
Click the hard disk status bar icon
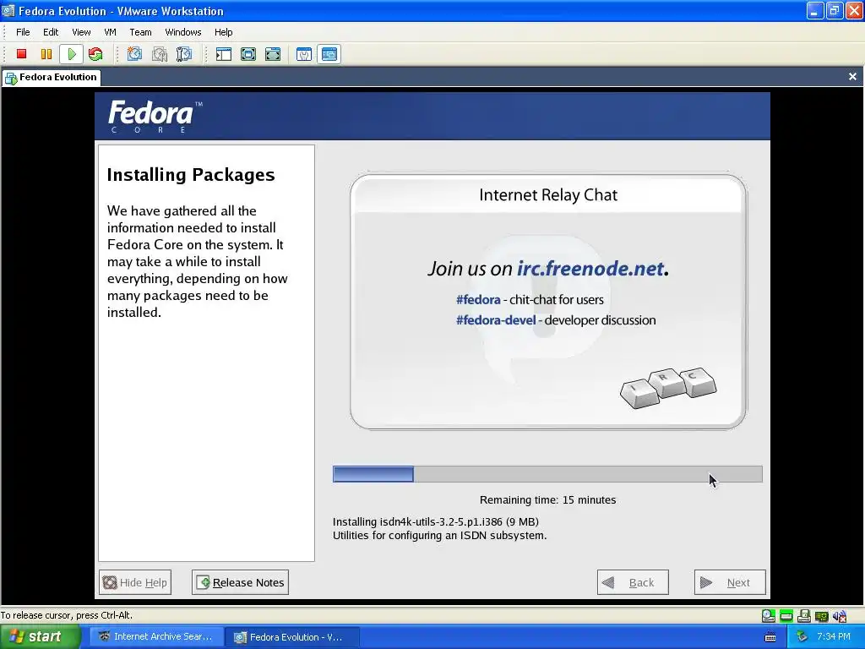[x=768, y=616]
